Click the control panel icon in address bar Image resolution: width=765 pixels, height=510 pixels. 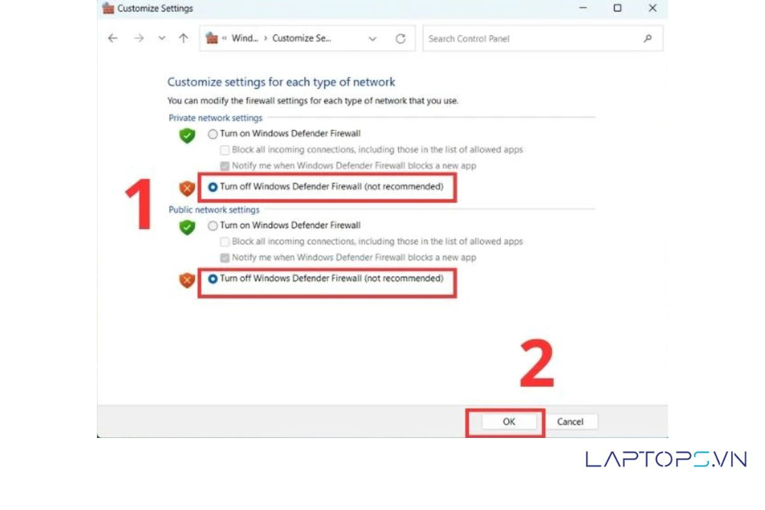click(x=212, y=38)
